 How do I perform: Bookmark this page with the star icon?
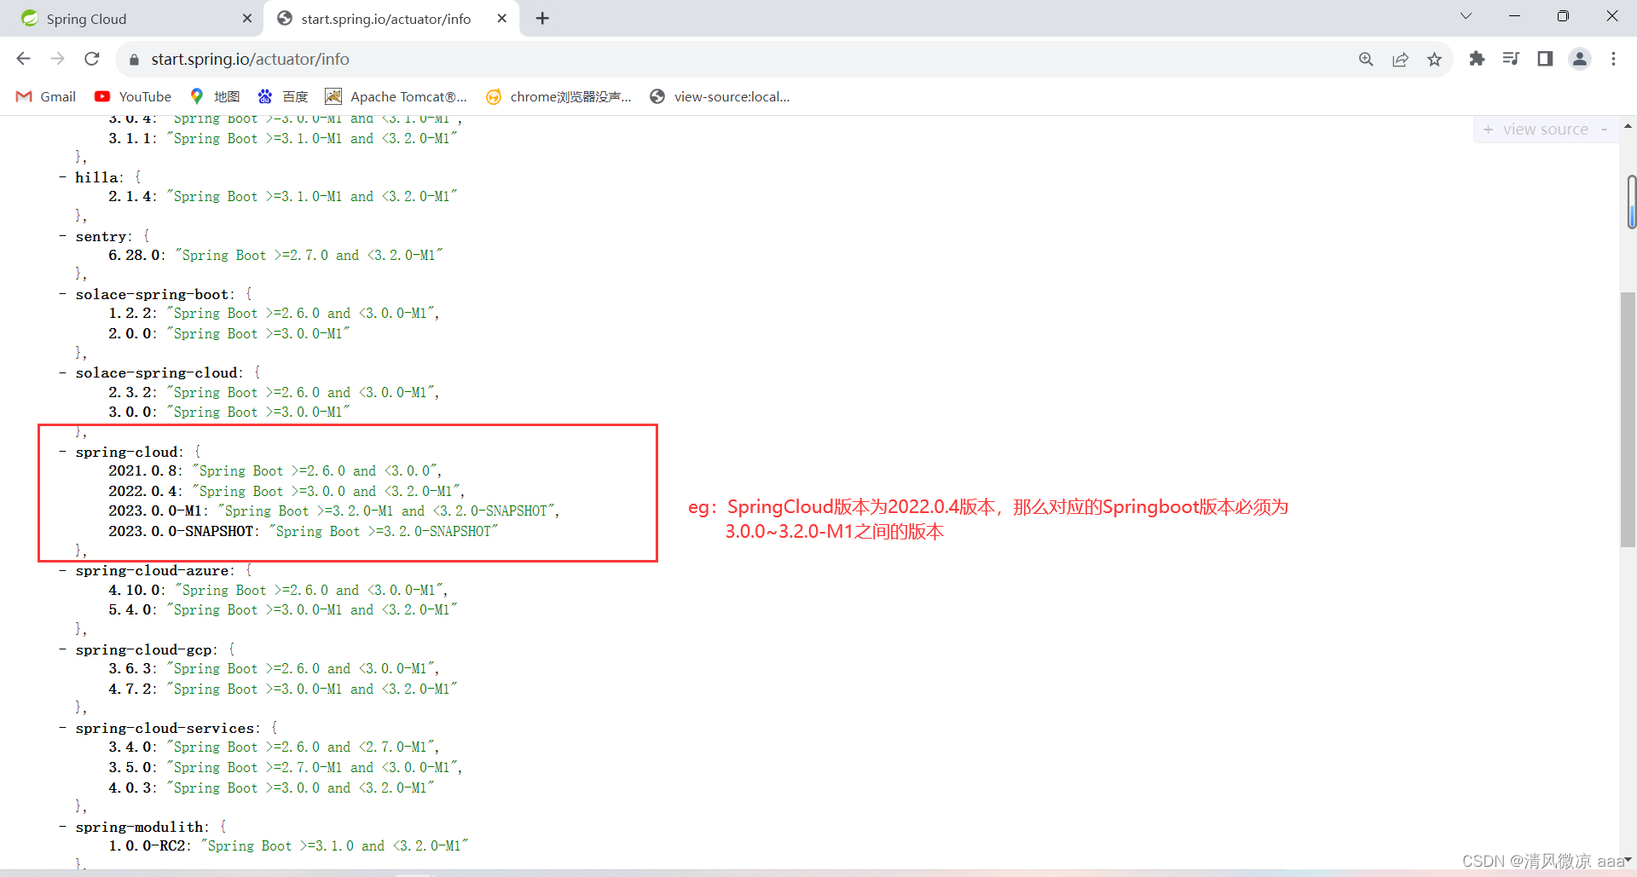point(1434,59)
